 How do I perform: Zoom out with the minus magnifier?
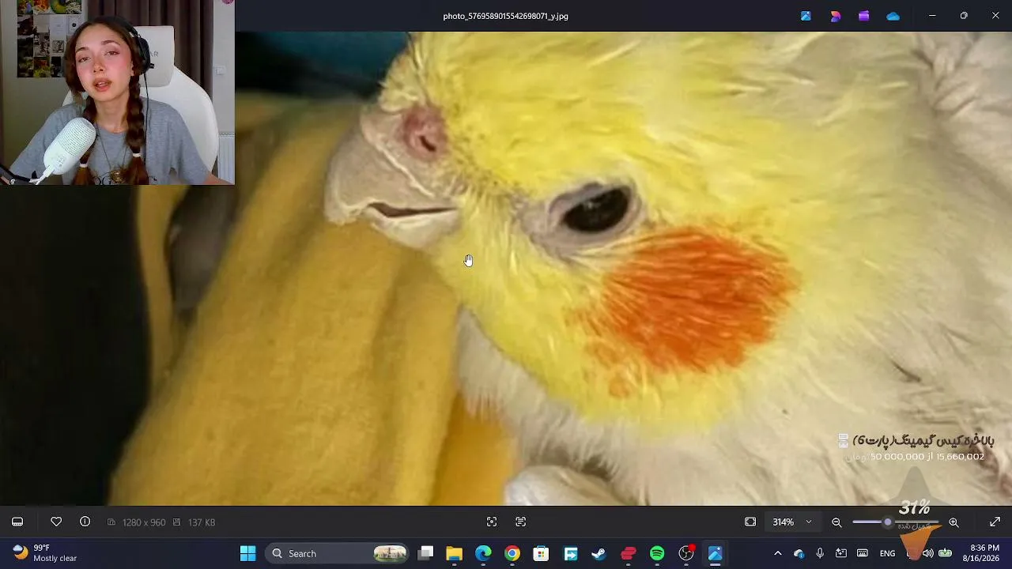[836, 522]
